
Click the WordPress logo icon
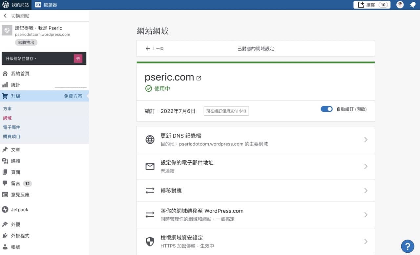pyautogui.click(x=5, y=5)
